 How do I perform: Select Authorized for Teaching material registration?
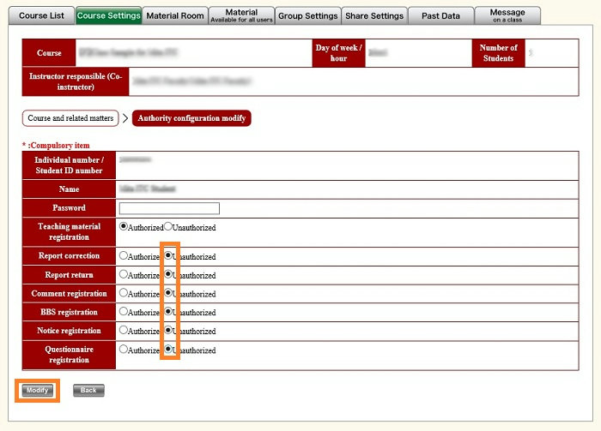coord(124,227)
